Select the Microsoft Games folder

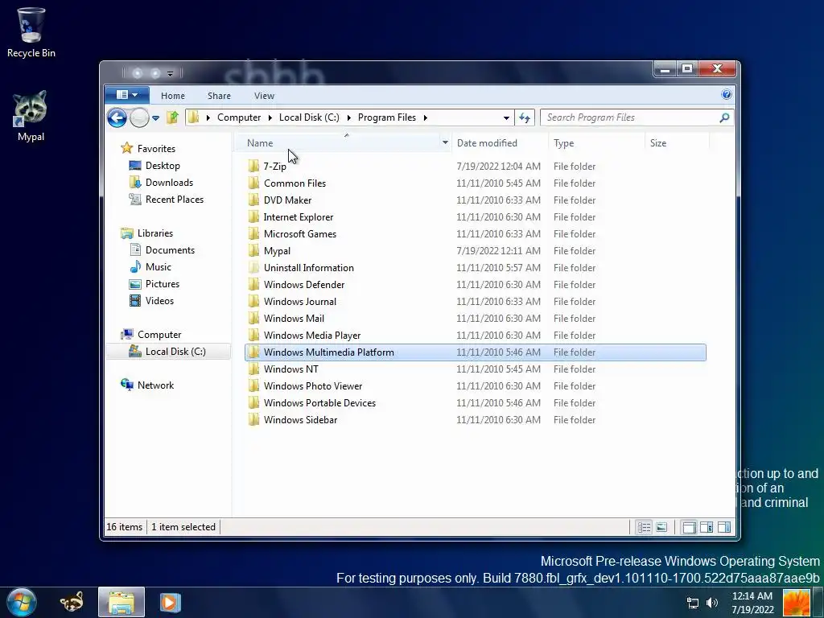[299, 234]
